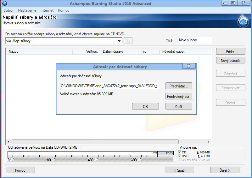Click the Prechádzať... browse button
This screenshot has width=252, height=178.
click(179, 86)
